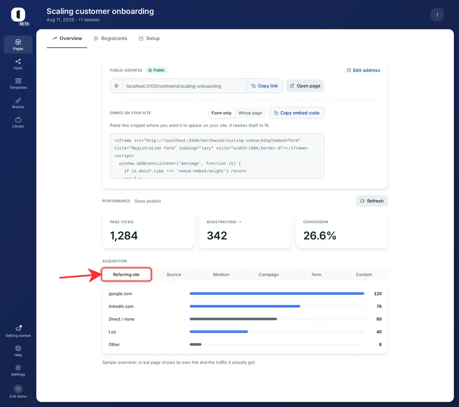459x407 pixels.
Task: Switch to the Setup tab
Action: (149, 38)
